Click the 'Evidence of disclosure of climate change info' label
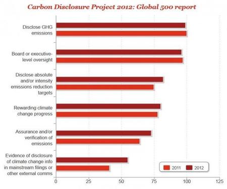This screenshot has width=227, height=189. click(x=28, y=164)
